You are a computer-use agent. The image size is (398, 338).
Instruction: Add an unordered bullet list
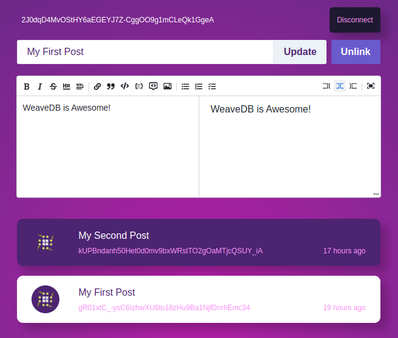pos(185,86)
